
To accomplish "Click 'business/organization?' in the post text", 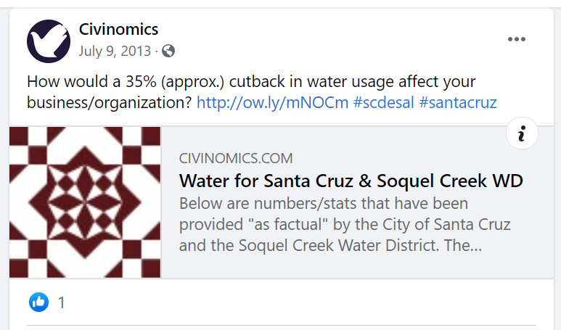I will coord(109,102).
